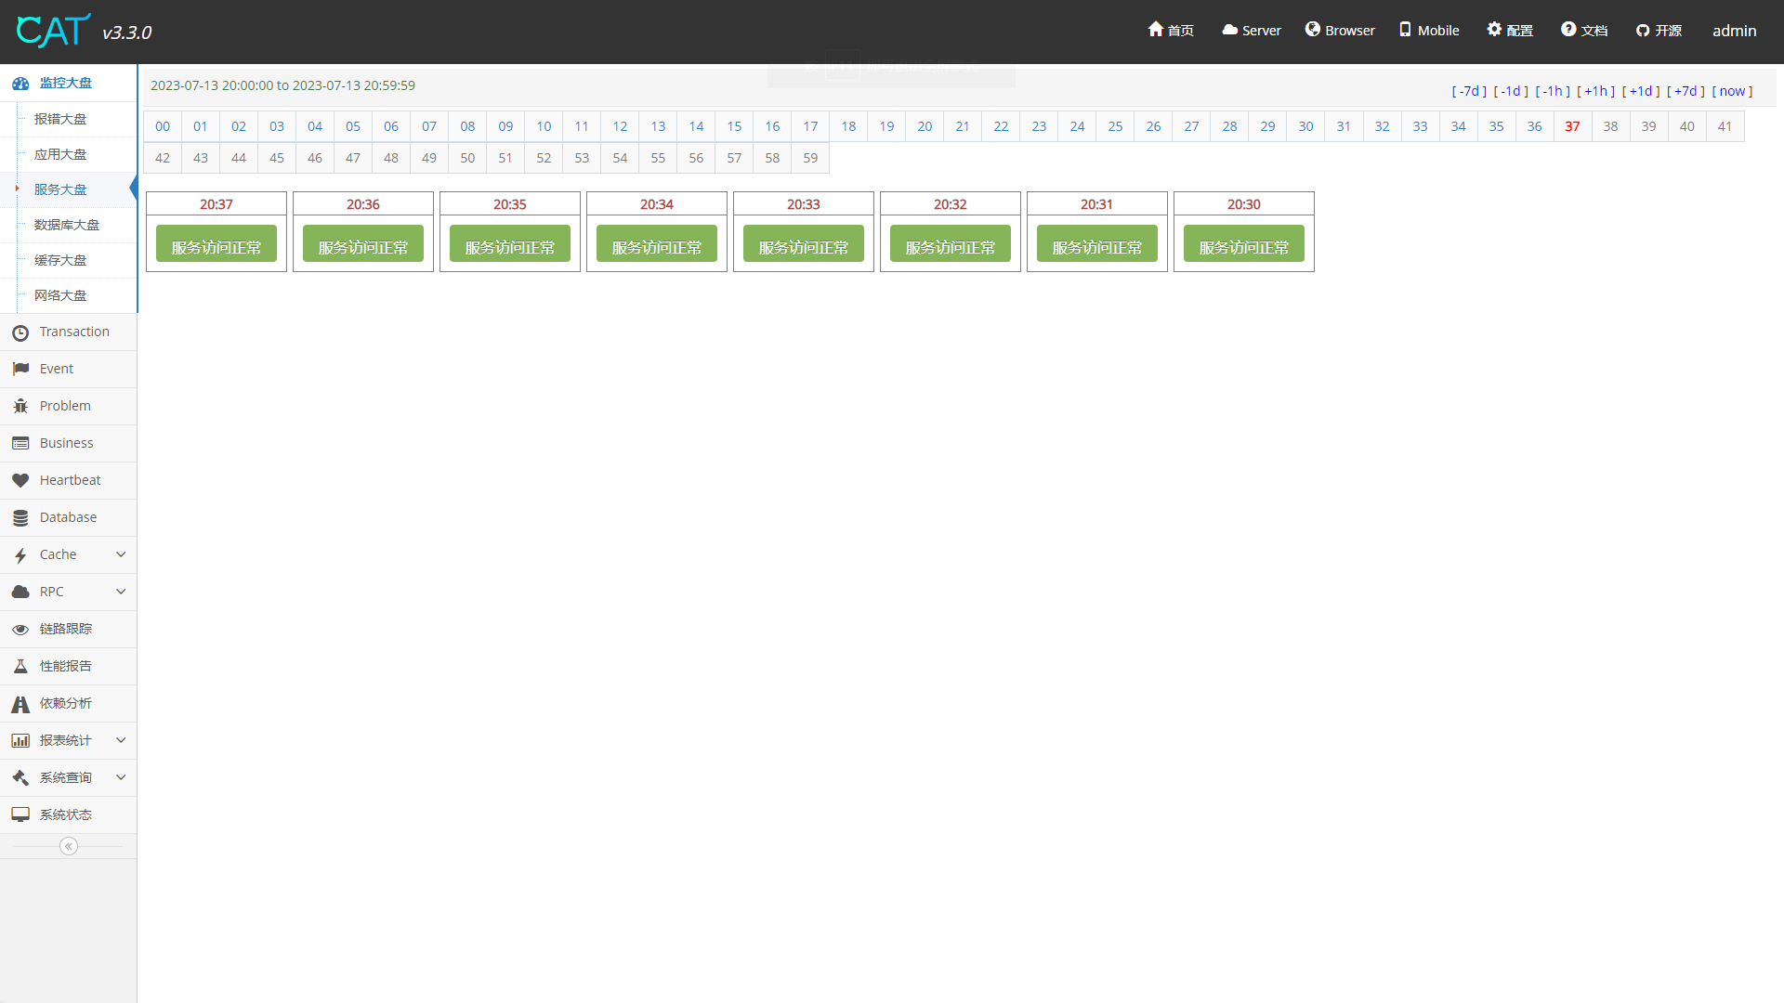The height and width of the screenshot is (1003, 1784).
Task: Select minute 25 in the timeline
Action: tap(1115, 126)
